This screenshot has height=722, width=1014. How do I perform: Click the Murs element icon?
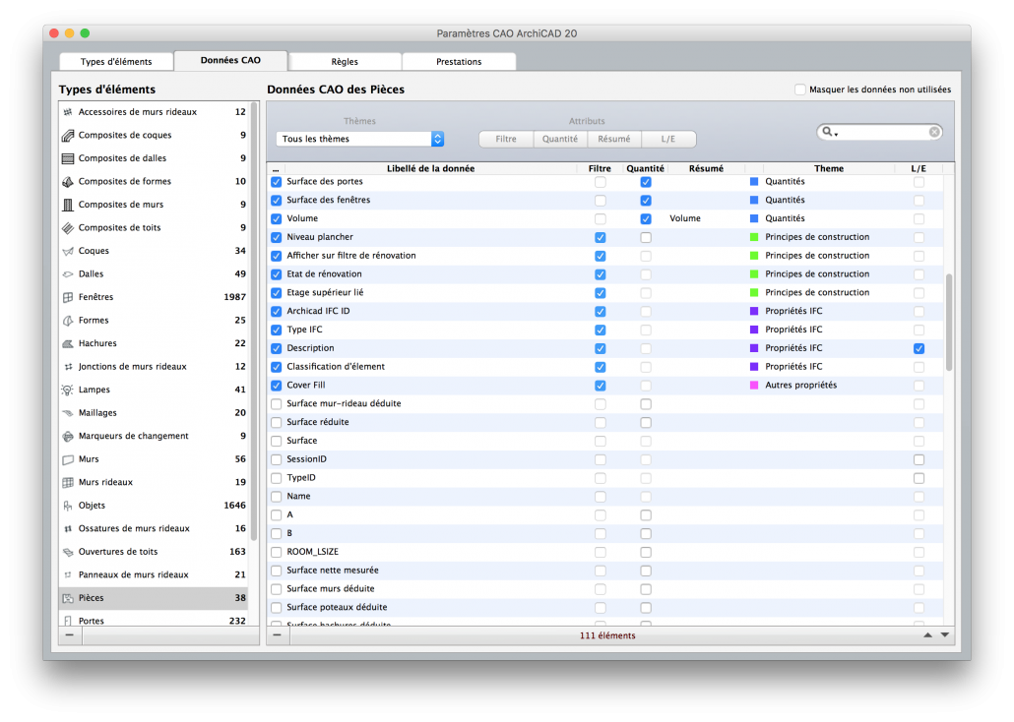pos(68,459)
